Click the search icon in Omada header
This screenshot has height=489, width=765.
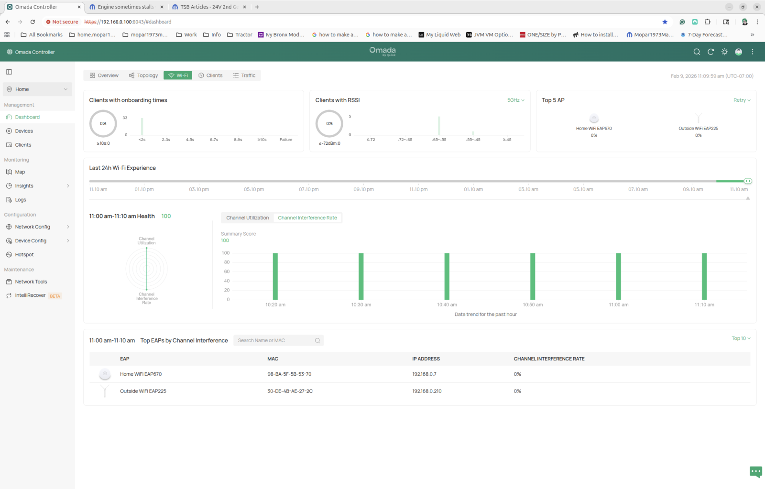(697, 52)
